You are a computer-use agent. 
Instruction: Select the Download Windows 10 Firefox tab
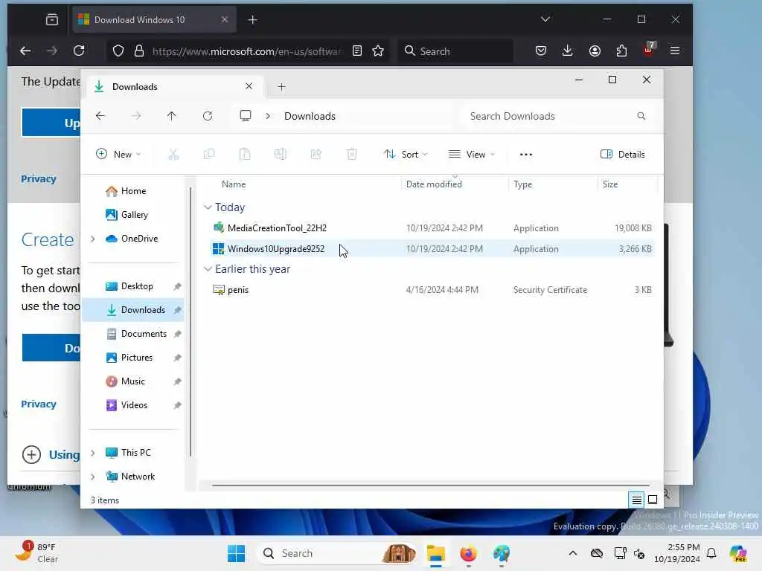[154, 19]
